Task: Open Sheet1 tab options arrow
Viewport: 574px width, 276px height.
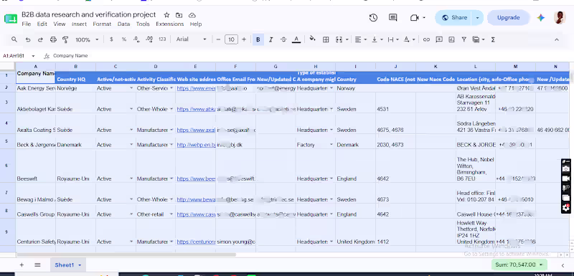Action: point(80,265)
